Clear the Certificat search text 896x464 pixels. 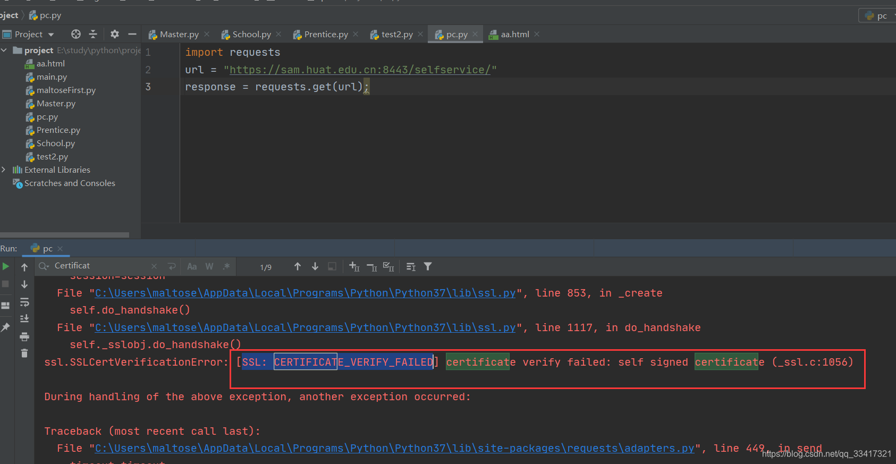pyautogui.click(x=154, y=266)
